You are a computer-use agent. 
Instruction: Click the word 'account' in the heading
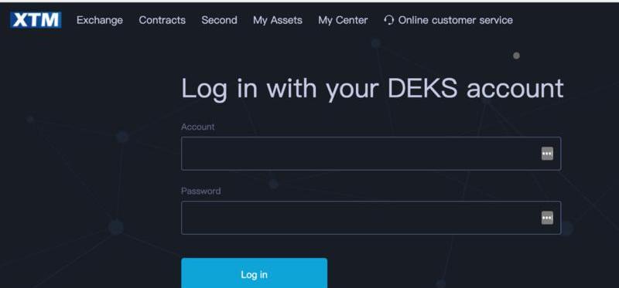tap(515, 88)
